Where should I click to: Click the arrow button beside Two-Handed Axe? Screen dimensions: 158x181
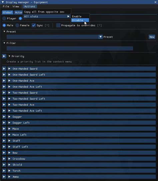[4, 105]
